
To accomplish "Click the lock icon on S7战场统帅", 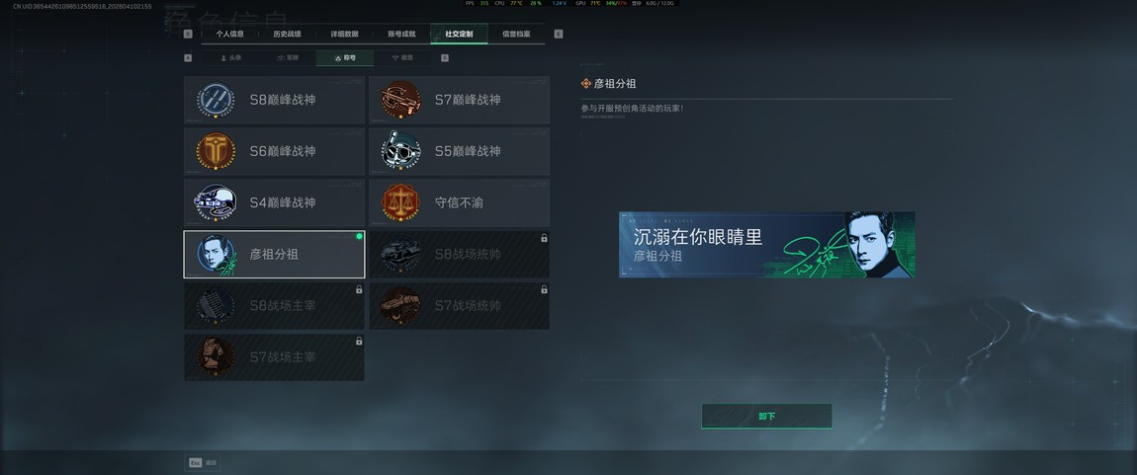I will [x=544, y=289].
